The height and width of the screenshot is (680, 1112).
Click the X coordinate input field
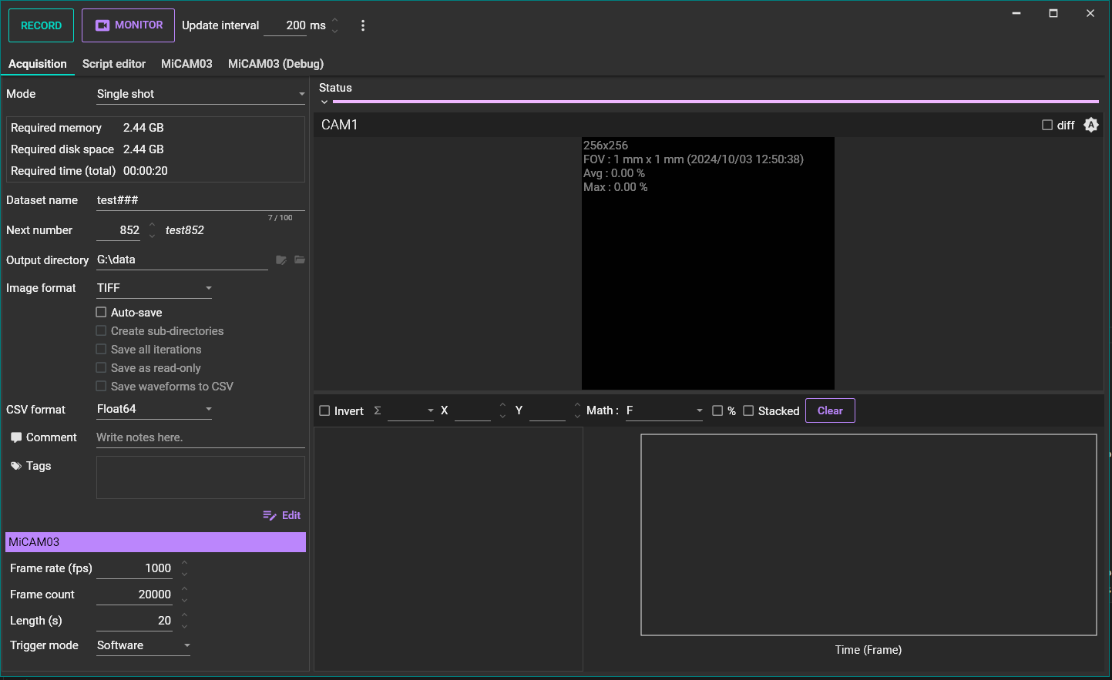click(x=472, y=410)
